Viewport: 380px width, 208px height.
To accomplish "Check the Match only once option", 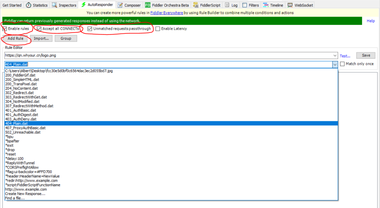I will pos(342,64).
